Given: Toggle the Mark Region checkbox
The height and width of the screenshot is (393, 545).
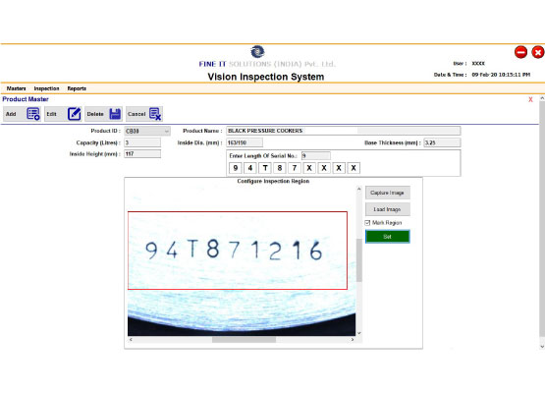Looking at the screenshot, I should [367, 223].
